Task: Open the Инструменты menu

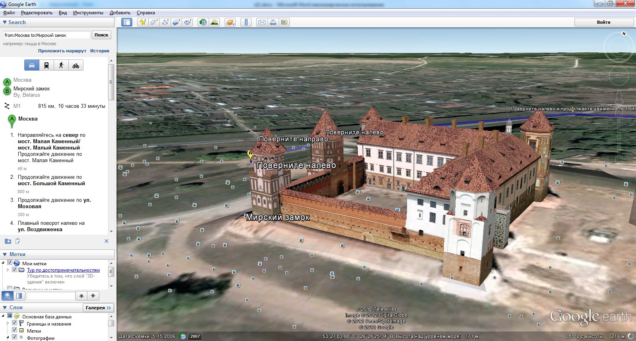Action: (x=88, y=13)
